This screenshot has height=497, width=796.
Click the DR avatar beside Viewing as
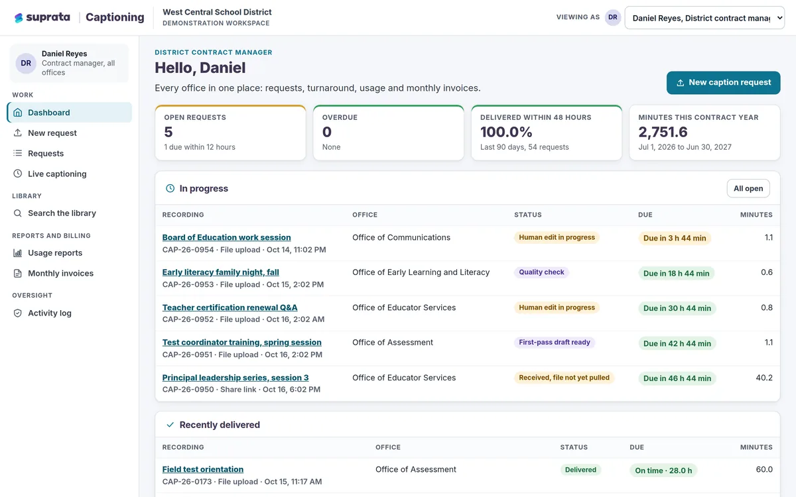pos(613,18)
